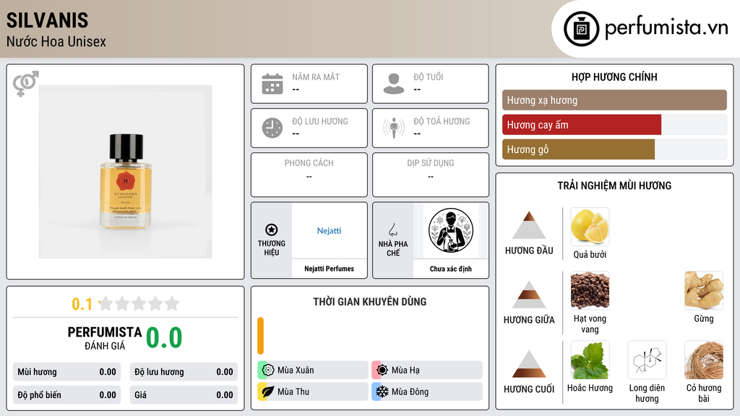Click the perfumista.vn bottle logo icon

coord(581,29)
